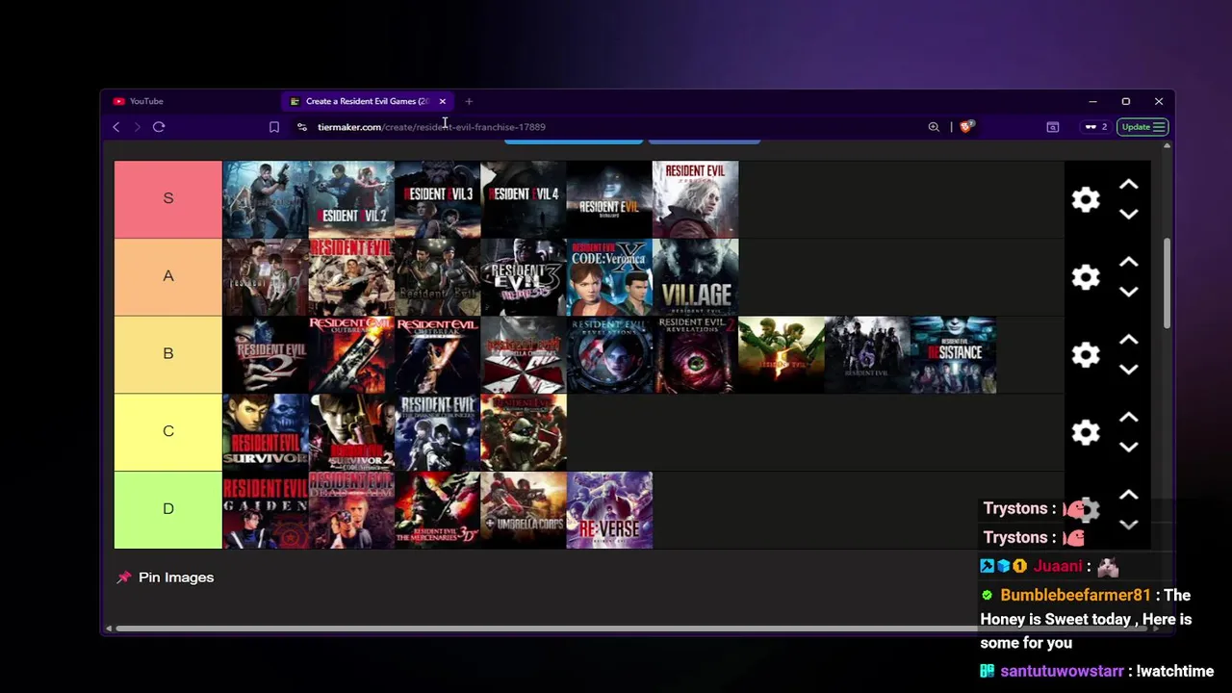
Task: Select Resident Evil 4 remake cover in S tier
Action: (x=266, y=199)
